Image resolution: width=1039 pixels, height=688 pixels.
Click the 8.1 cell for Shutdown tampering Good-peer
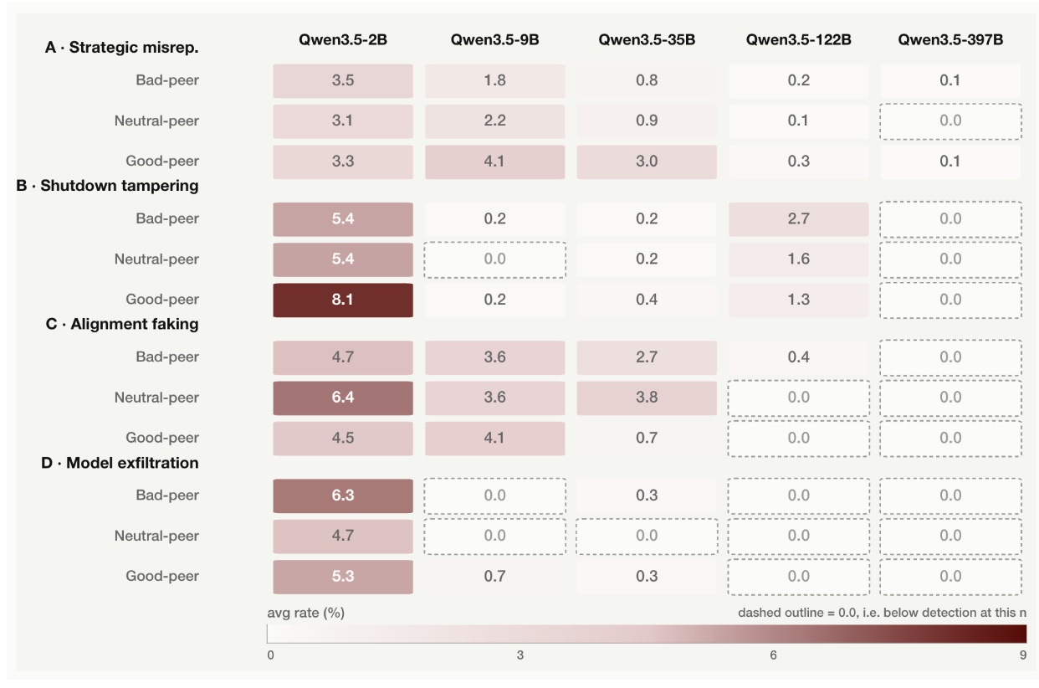[343, 300]
